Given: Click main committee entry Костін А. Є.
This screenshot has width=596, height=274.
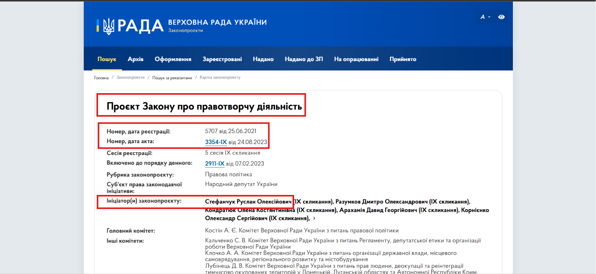Looking at the screenshot, I should pos(302,231).
